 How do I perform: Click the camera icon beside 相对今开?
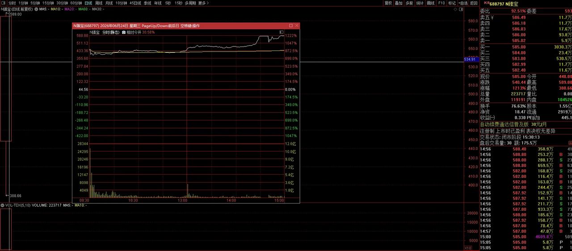click(124, 32)
